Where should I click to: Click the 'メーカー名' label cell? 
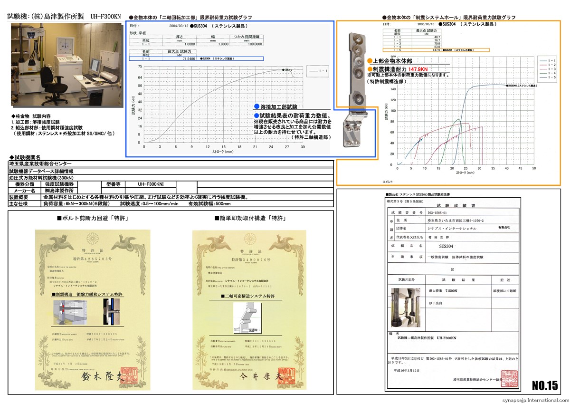pos(25,190)
